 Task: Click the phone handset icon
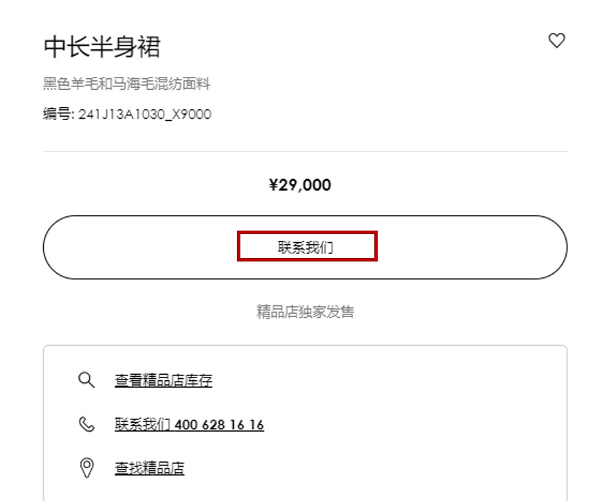(87, 425)
